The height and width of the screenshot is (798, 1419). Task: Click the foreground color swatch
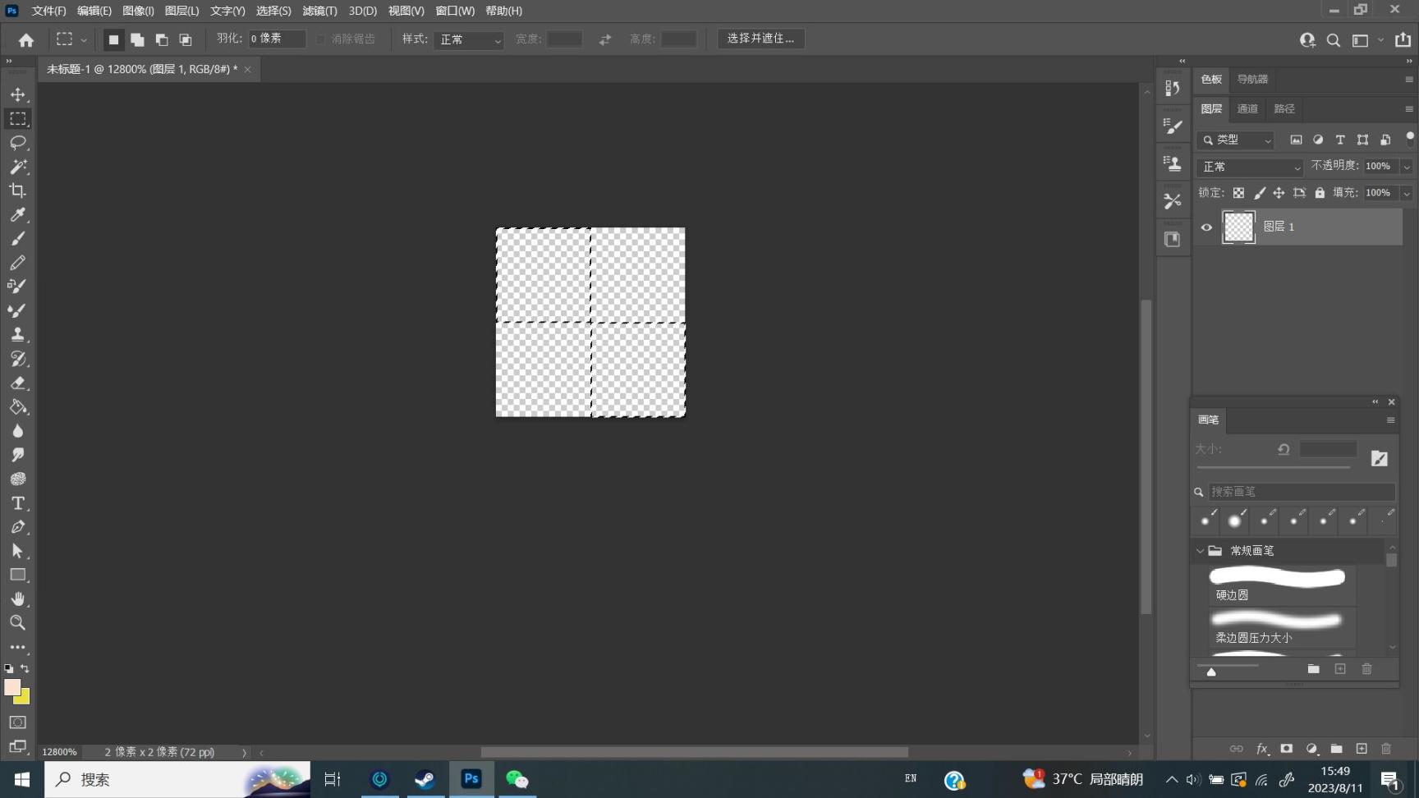click(11, 686)
